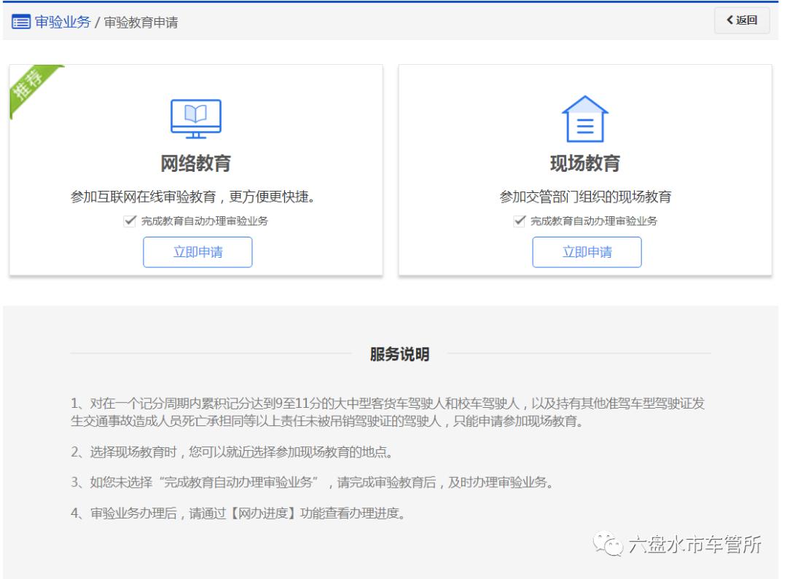Viewport: 787px width, 579px height.
Task: Click 立即申请 for 网络教育
Action: 197,251
